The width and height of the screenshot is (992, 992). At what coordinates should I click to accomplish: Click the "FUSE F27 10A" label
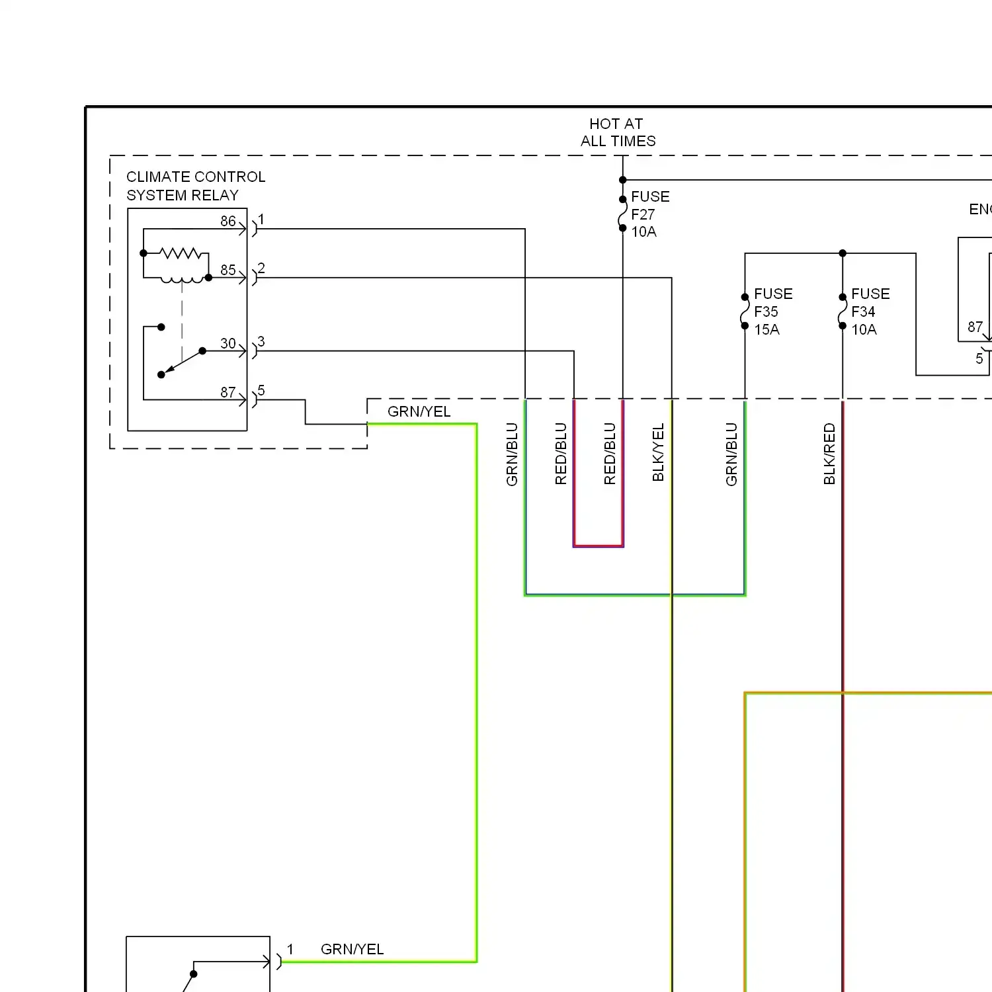coord(650,214)
